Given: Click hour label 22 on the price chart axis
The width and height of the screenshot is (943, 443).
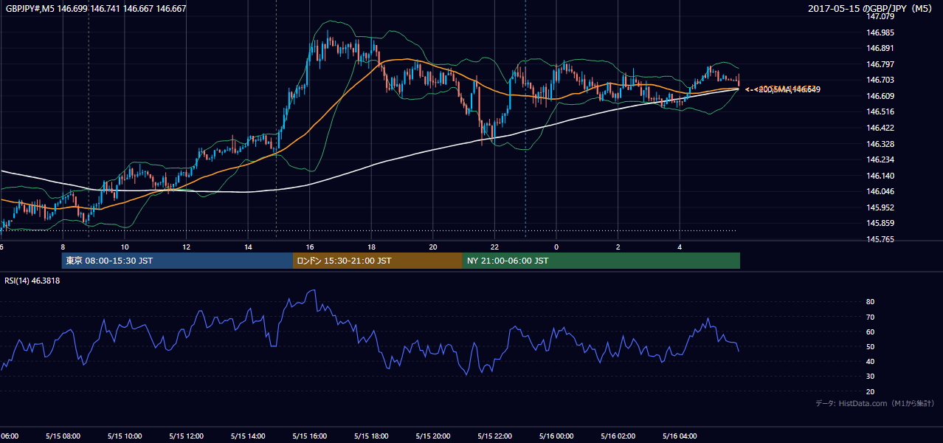Looking at the screenshot, I should tap(494, 247).
